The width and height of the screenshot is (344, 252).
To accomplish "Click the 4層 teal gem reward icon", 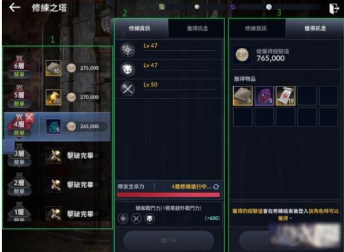I will 53,126.
